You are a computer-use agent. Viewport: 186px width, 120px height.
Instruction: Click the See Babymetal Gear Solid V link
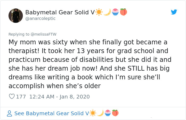(52, 113)
